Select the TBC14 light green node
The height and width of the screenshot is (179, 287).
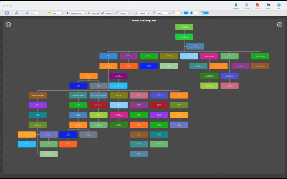point(49,154)
